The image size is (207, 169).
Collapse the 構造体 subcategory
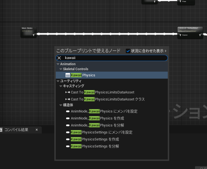[x=61, y=105]
